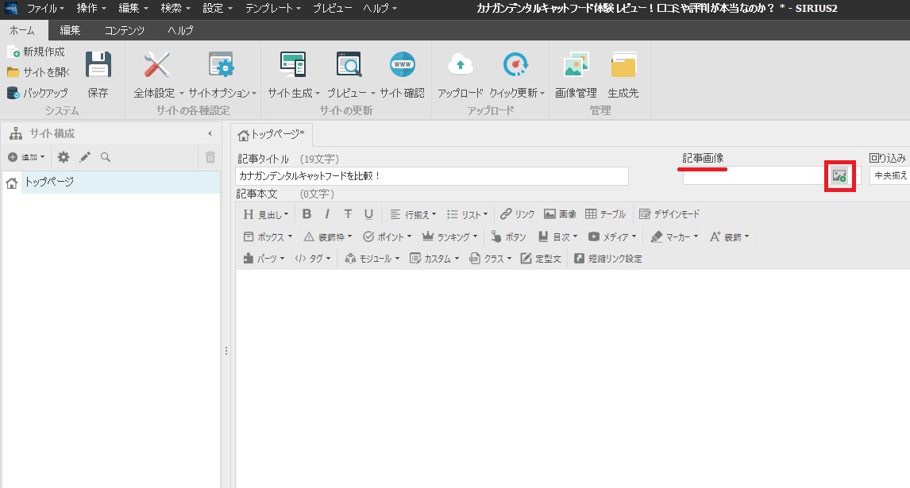Switch to デザインモード
910x488 pixels.
669,214
